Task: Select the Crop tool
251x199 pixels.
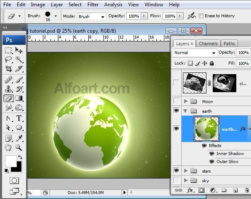Action: pyautogui.click(x=8, y=69)
